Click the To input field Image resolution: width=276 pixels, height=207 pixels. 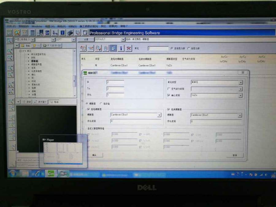click(x=116, y=88)
